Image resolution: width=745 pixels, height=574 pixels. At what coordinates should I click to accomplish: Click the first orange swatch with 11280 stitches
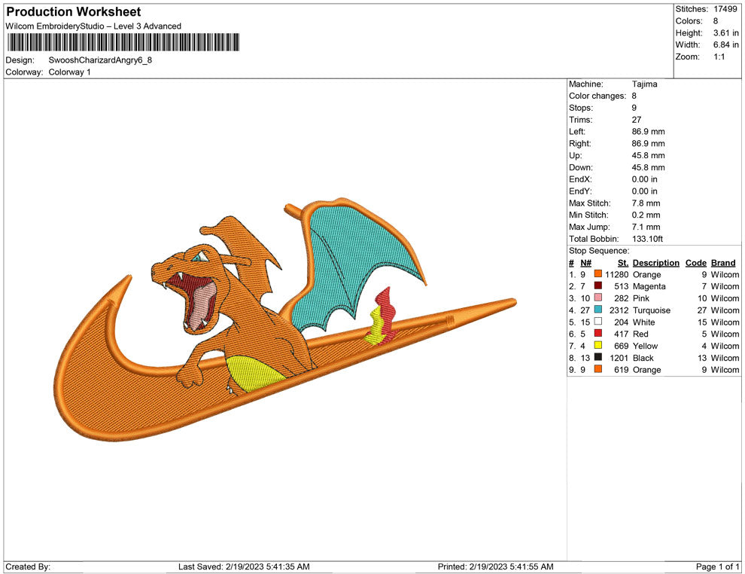click(x=598, y=275)
